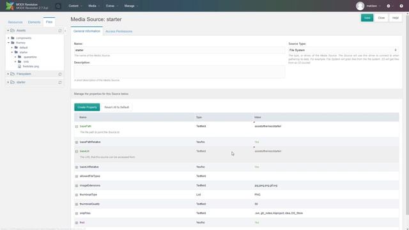Click the Filesystem source folder icon
409x230 pixels.
[13, 74]
